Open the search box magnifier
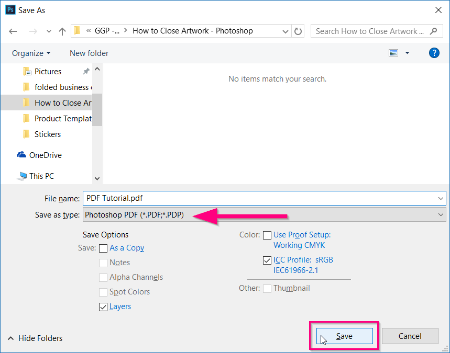Screen dimensions: 450x353 point(434,31)
